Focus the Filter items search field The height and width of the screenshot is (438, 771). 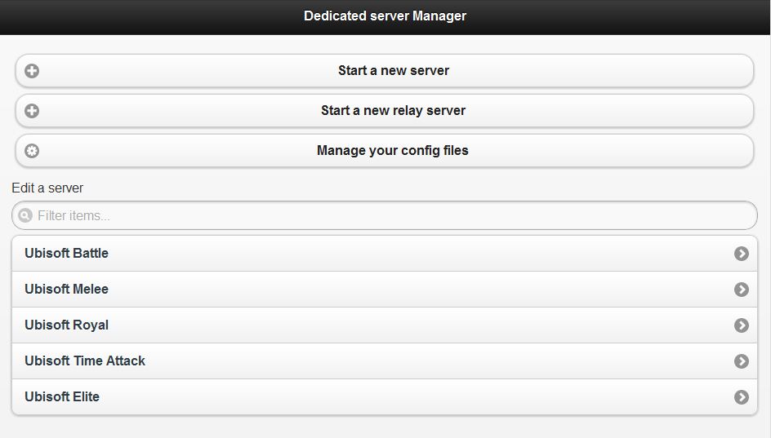click(385, 215)
